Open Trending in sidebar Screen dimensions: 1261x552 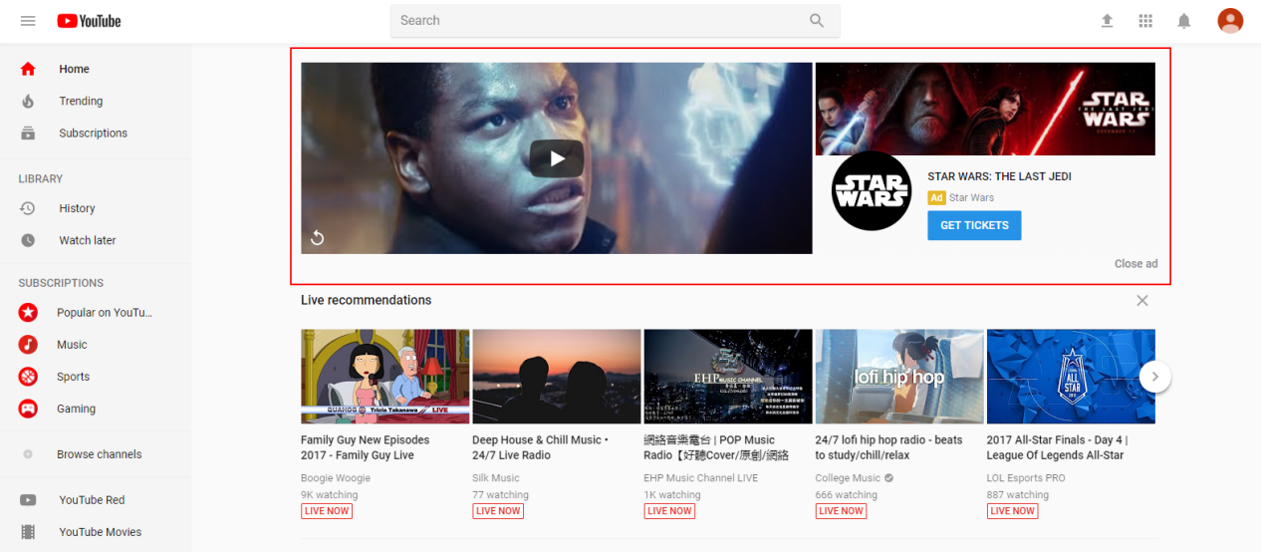click(x=81, y=101)
